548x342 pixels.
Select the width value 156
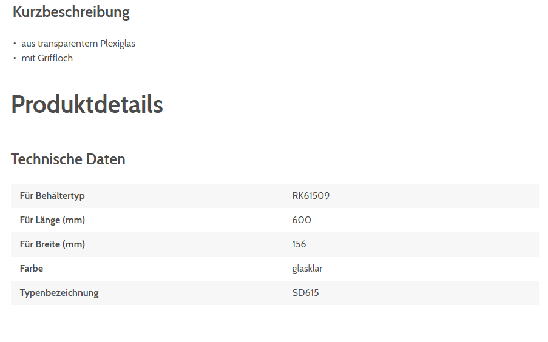point(299,244)
